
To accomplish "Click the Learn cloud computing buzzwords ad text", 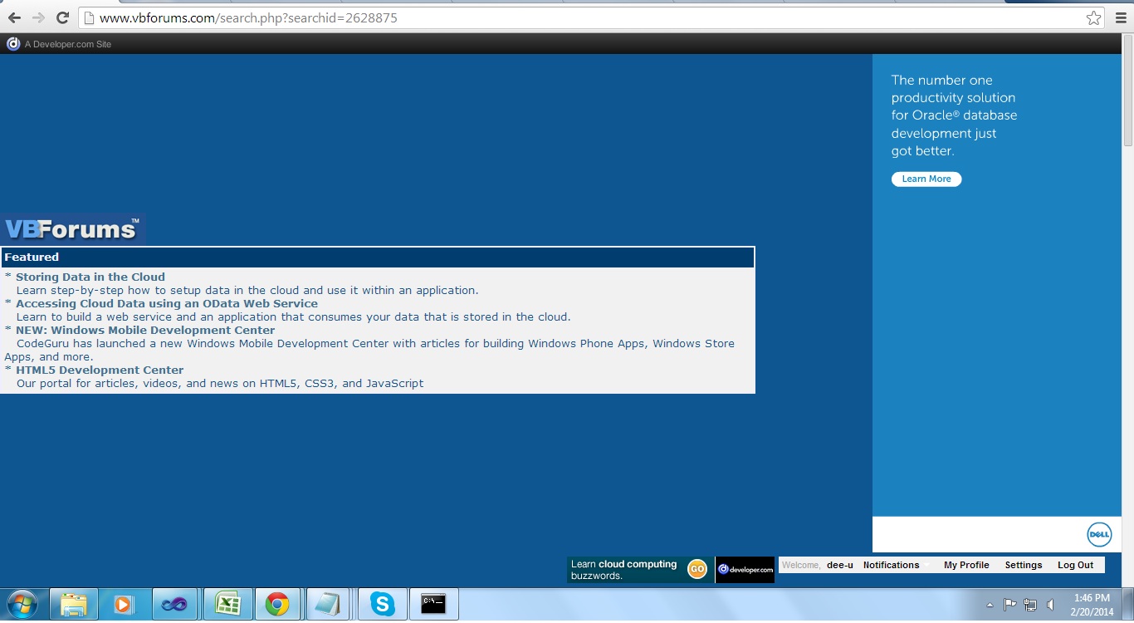I will coord(624,570).
